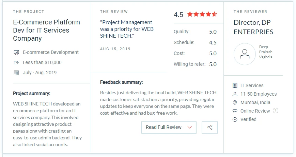
Task: Click the review quote about Project Management
Action: tap(127, 29)
